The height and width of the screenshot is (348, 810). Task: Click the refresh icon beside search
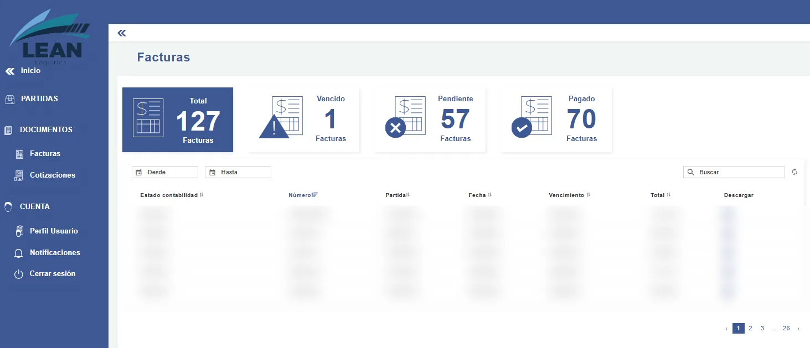[x=794, y=172]
